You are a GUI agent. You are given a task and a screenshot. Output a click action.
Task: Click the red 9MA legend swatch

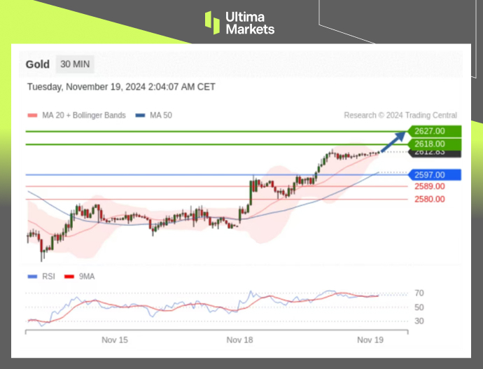coord(69,277)
